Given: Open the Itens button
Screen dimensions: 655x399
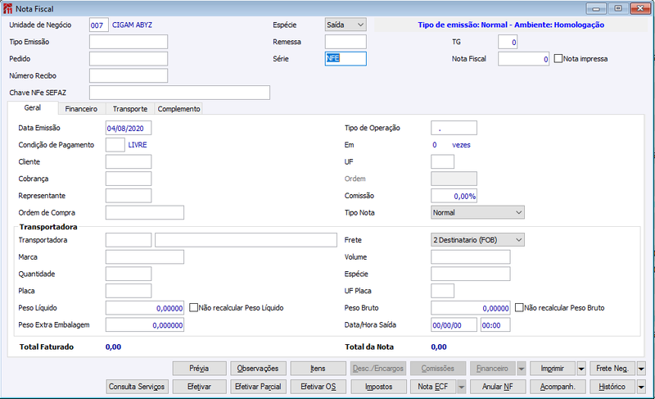Looking at the screenshot, I should (x=318, y=369).
